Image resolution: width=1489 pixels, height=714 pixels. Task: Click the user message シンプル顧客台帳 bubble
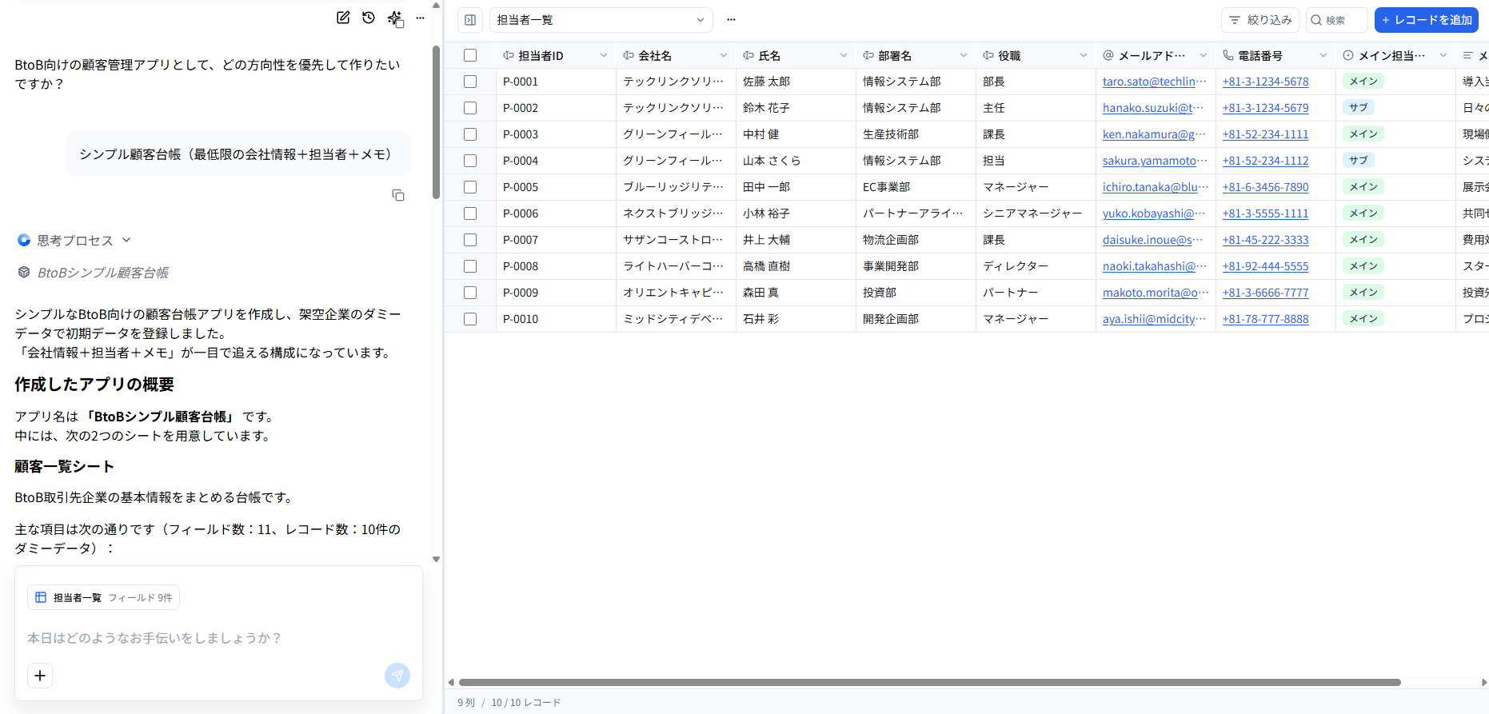pyautogui.click(x=238, y=154)
